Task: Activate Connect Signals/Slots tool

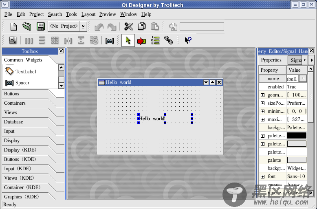Action: [141, 41]
